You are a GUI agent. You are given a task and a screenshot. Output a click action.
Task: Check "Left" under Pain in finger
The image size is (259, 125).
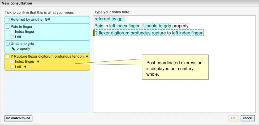point(12,37)
